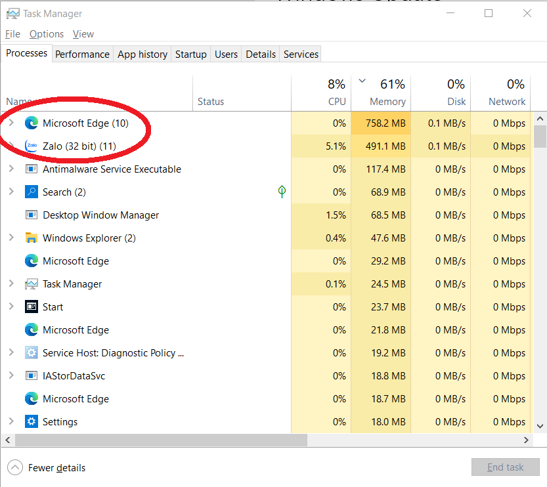
Task: Click the Edge icon in 29.2 MB row
Action: (32, 261)
